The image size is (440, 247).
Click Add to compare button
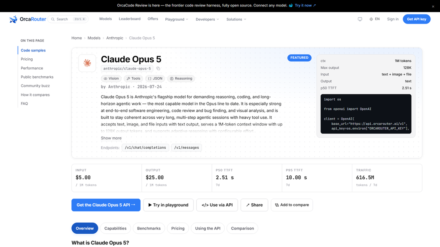[x=292, y=205]
